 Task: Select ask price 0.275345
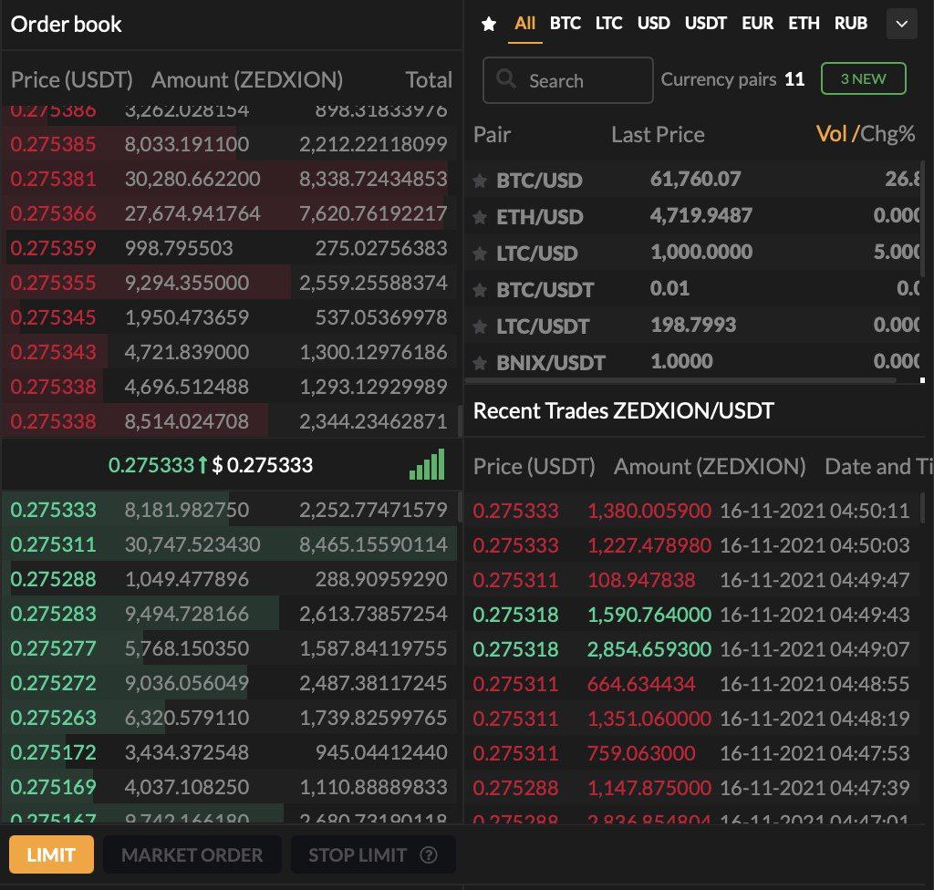coord(53,317)
